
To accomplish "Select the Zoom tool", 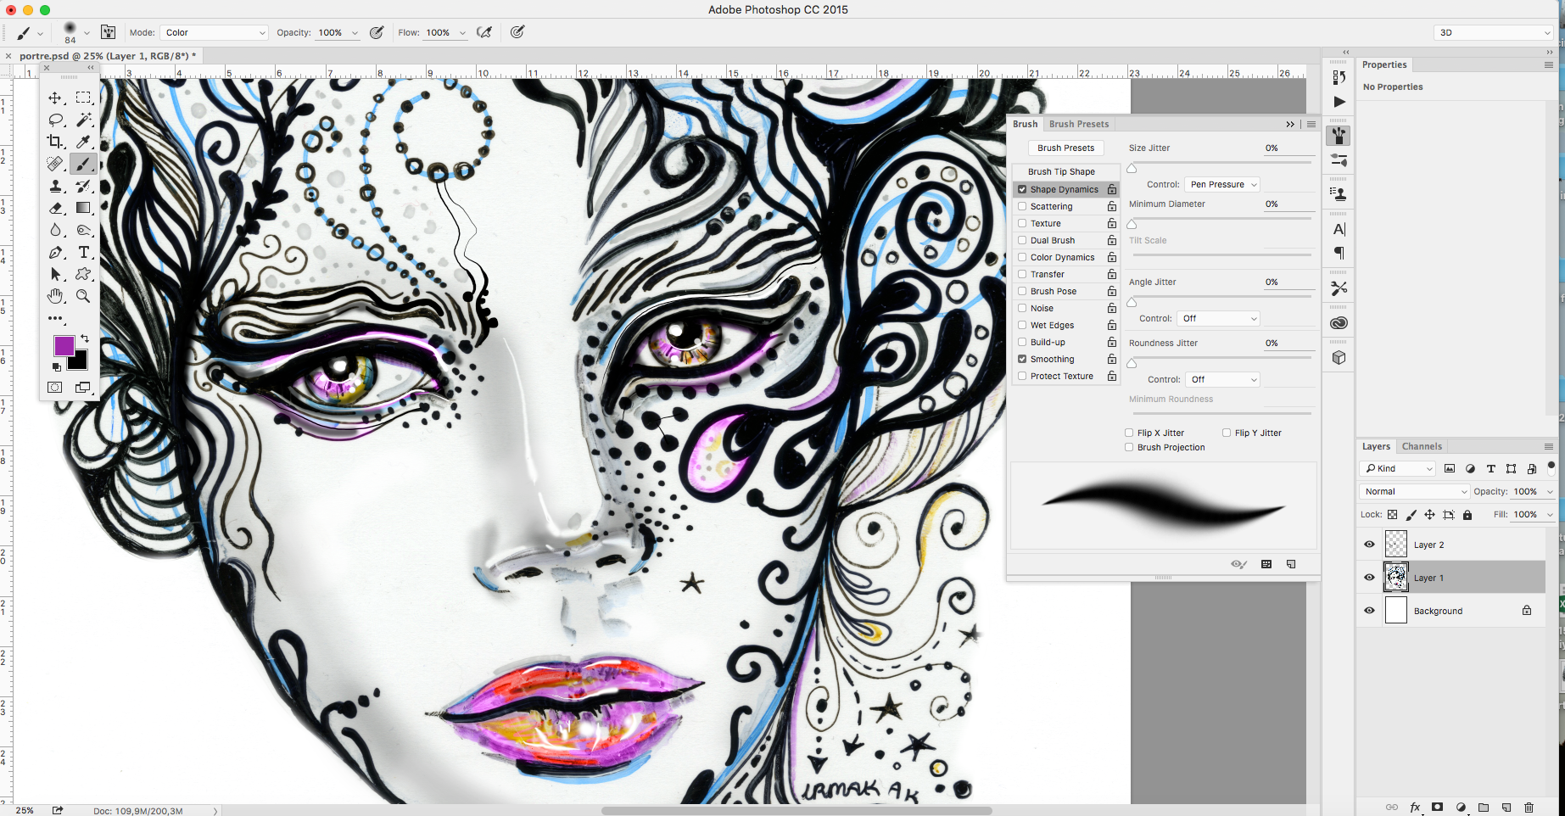I will click(x=83, y=296).
